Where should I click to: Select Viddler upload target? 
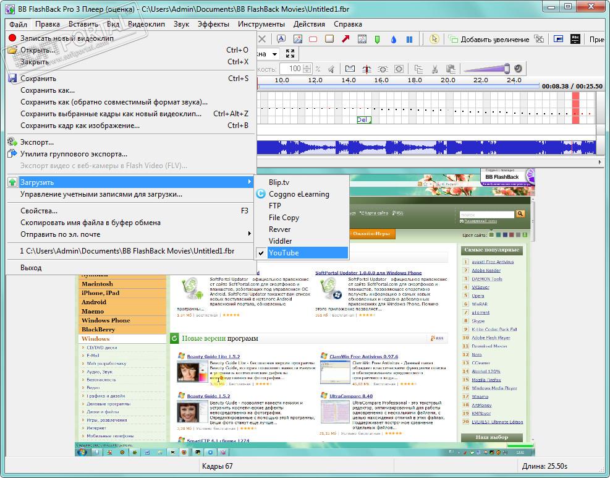click(302, 241)
